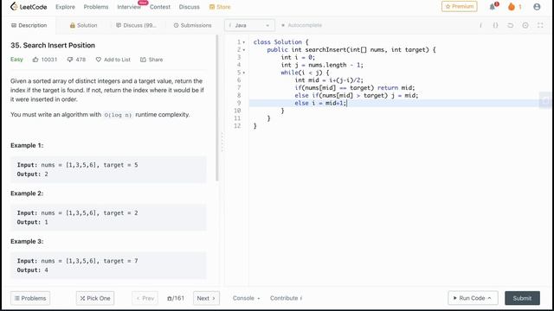Open Problems in the top navigation
Viewport: 554px width, 311px height.
[x=96, y=7]
